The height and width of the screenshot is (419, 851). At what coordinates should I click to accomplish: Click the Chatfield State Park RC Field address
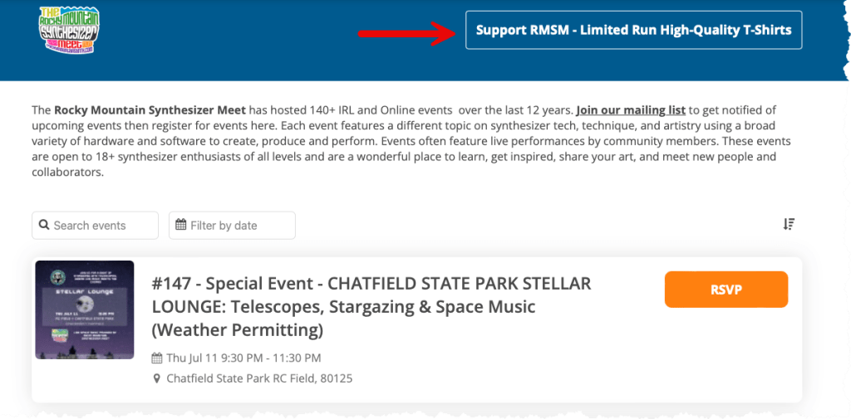(x=259, y=379)
